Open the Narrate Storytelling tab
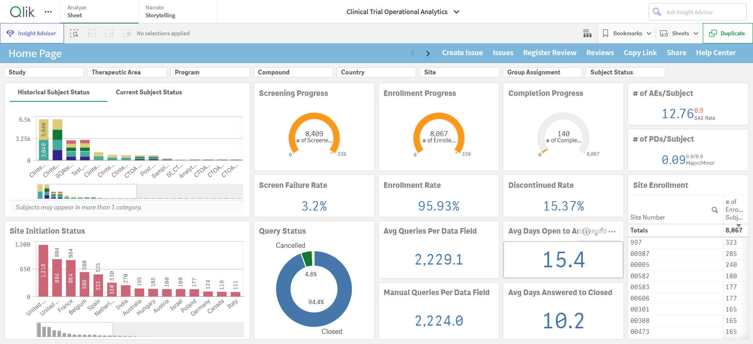This screenshot has height=344, width=753. pos(177,12)
